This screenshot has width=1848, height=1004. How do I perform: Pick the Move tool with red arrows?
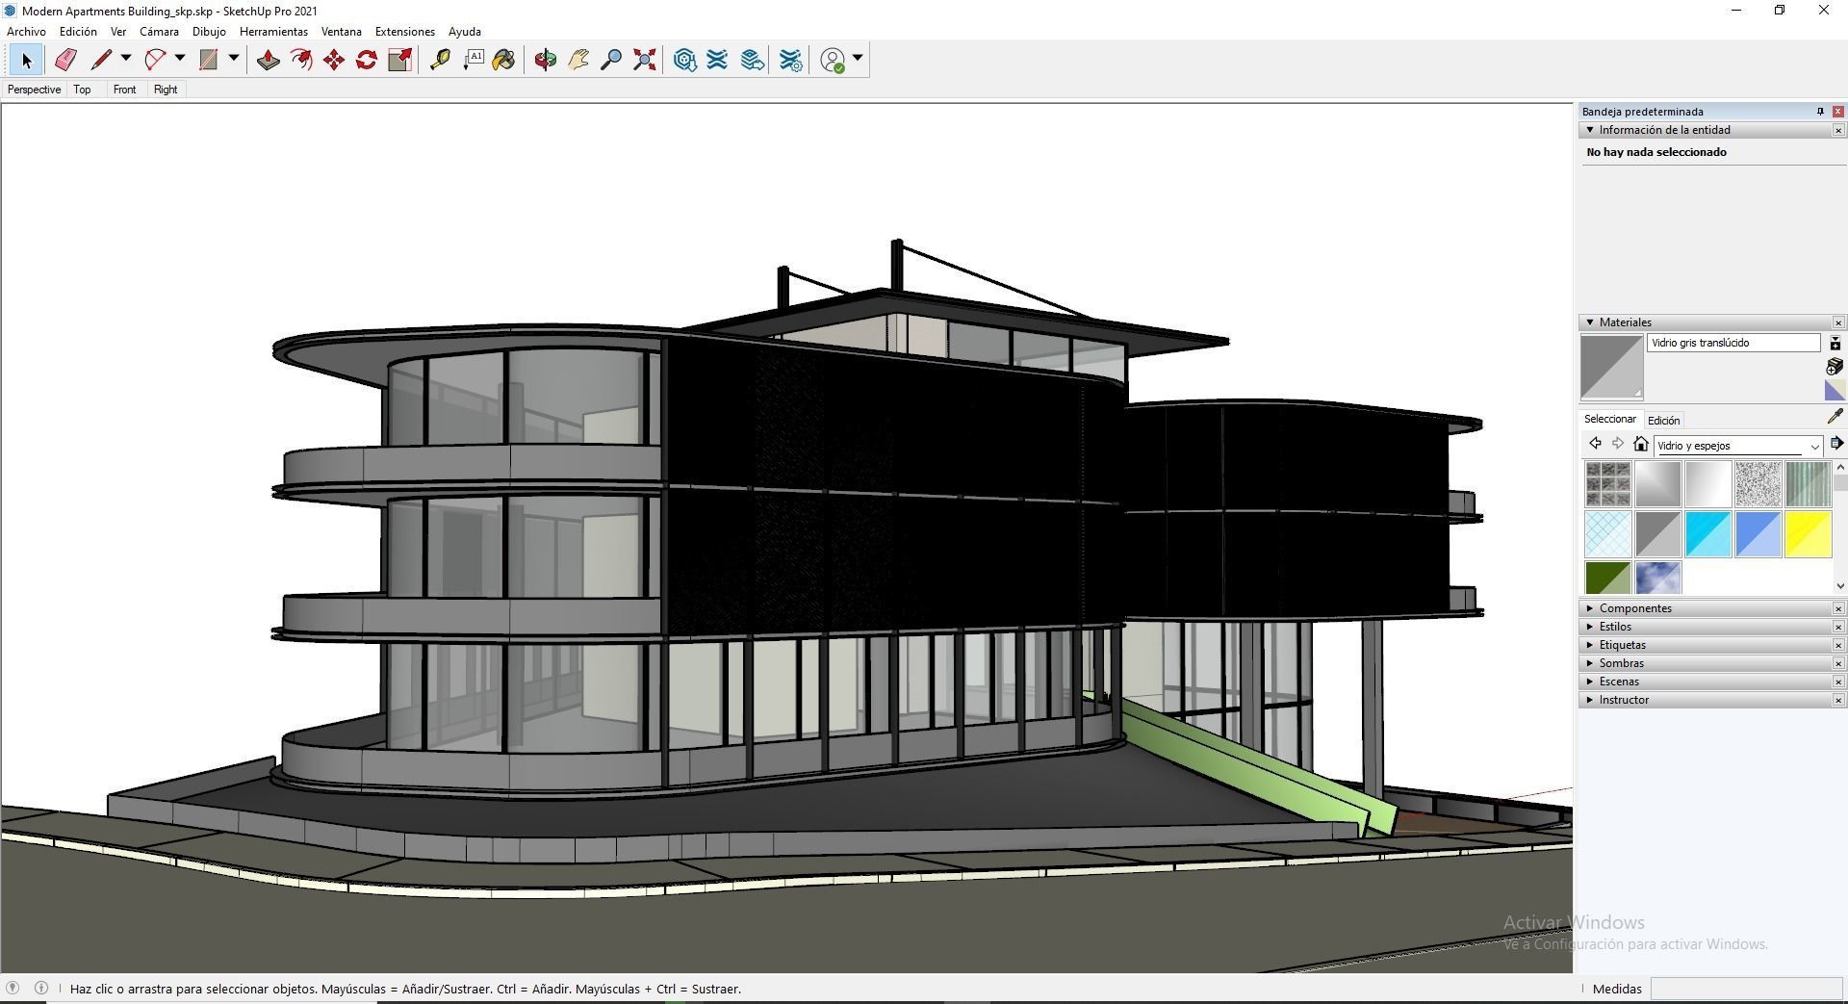[334, 60]
